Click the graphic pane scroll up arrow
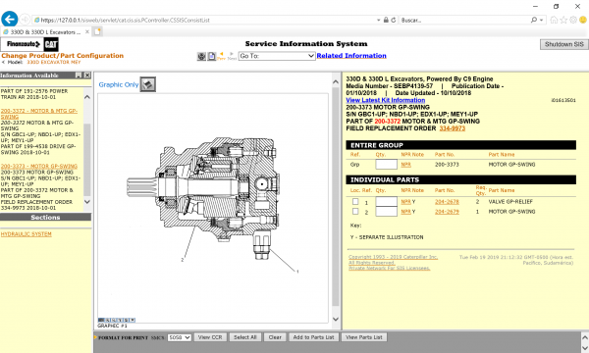 [336, 81]
